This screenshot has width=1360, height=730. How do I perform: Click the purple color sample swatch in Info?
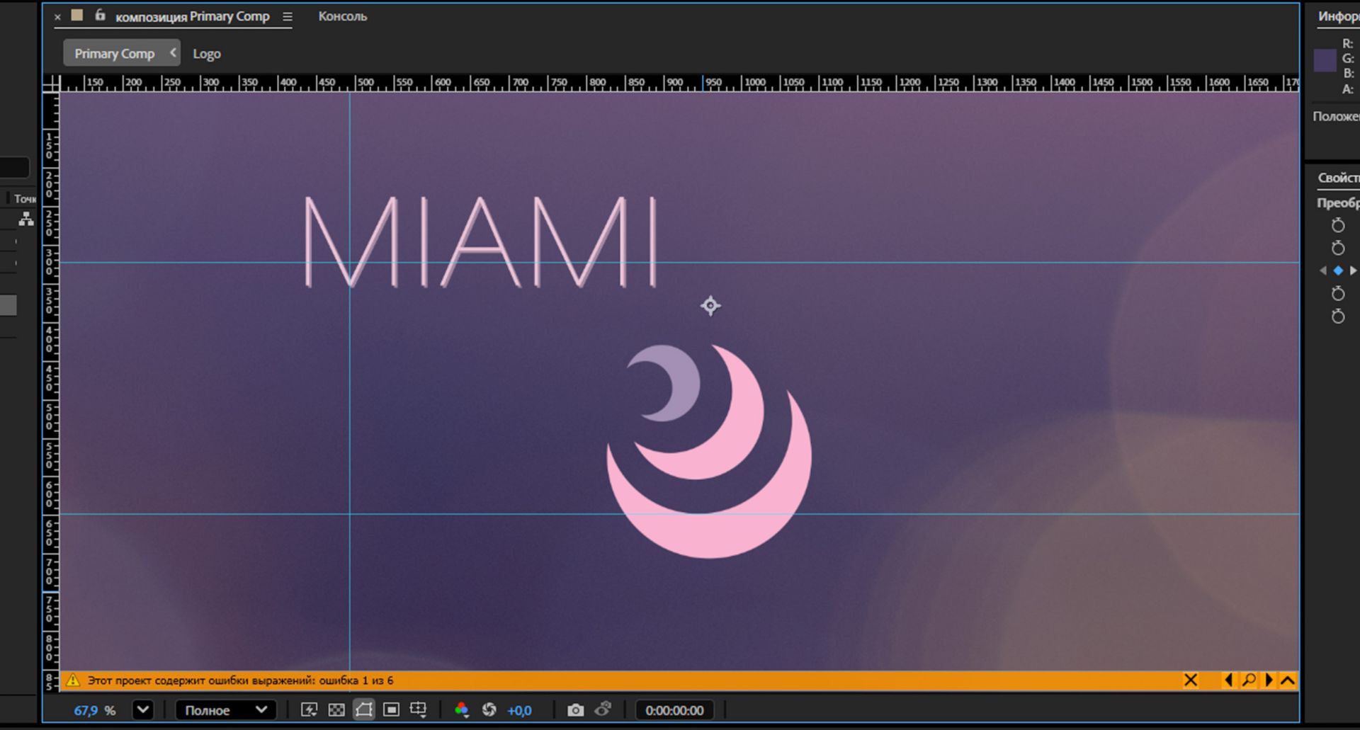1325,60
